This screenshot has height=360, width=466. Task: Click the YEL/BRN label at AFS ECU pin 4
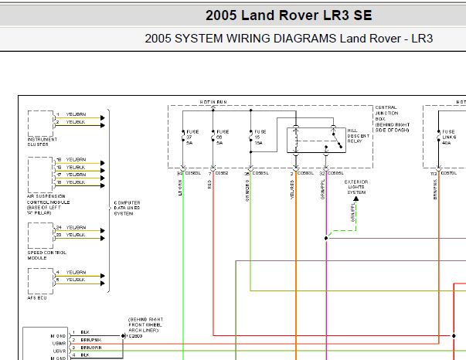[x=76, y=272]
